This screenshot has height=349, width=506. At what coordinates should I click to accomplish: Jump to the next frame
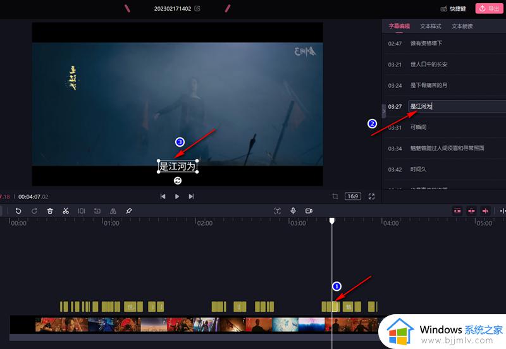click(191, 197)
